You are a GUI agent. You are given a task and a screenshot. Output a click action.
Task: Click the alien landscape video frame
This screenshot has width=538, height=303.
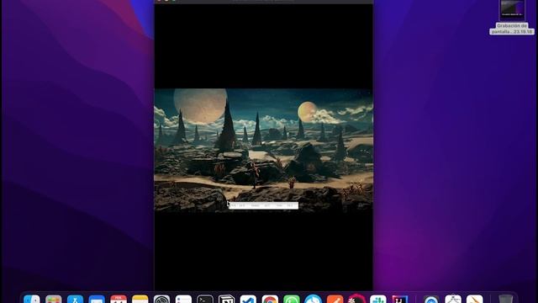click(x=263, y=150)
